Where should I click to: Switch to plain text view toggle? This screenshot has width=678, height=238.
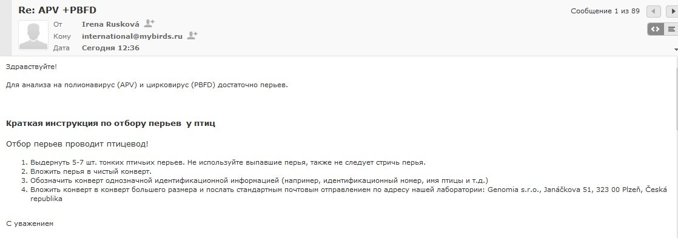tap(671, 29)
